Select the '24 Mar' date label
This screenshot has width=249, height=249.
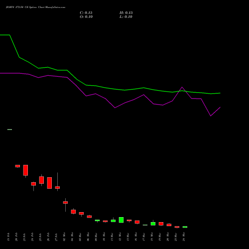point(184,237)
